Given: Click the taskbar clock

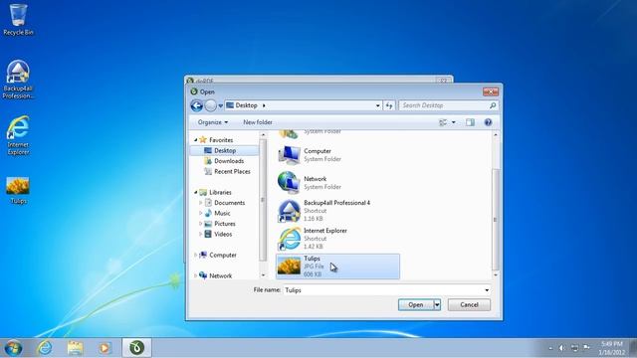Looking at the screenshot, I should pos(612,348).
